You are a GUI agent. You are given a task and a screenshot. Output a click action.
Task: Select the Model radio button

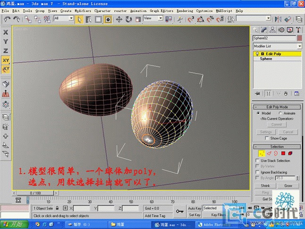258,113
